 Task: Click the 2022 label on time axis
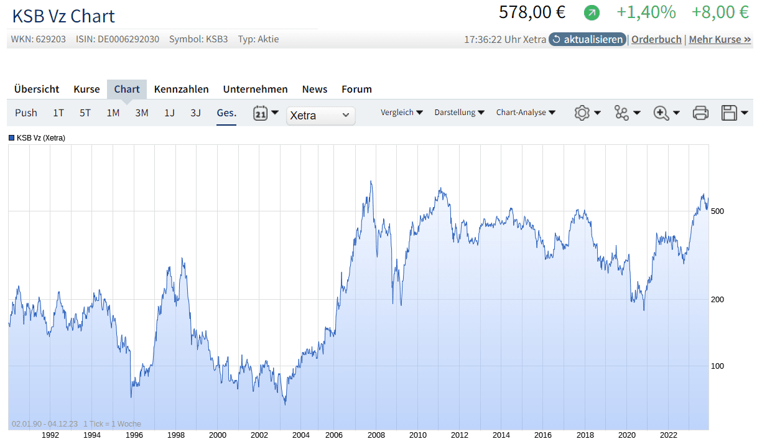[669, 435]
